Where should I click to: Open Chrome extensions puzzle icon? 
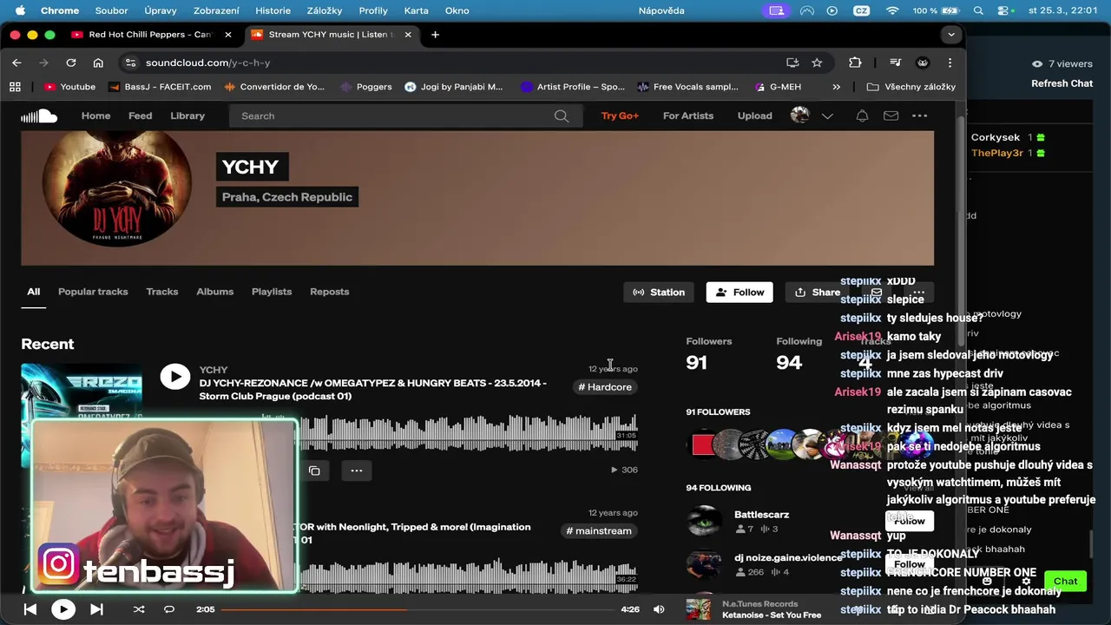[x=855, y=62]
